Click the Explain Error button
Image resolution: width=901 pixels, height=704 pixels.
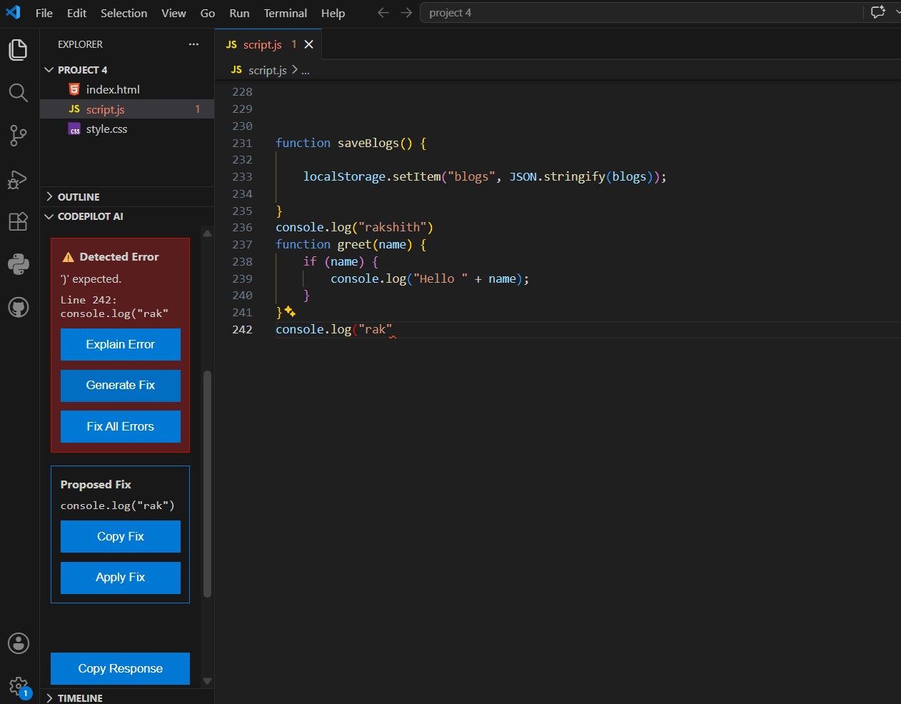(x=121, y=344)
